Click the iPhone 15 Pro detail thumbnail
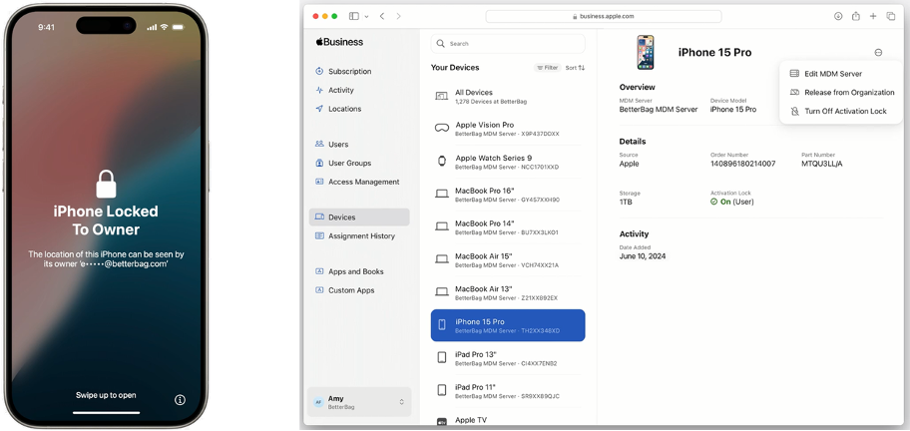Screen dimensions: 910x431 (645, 52)
